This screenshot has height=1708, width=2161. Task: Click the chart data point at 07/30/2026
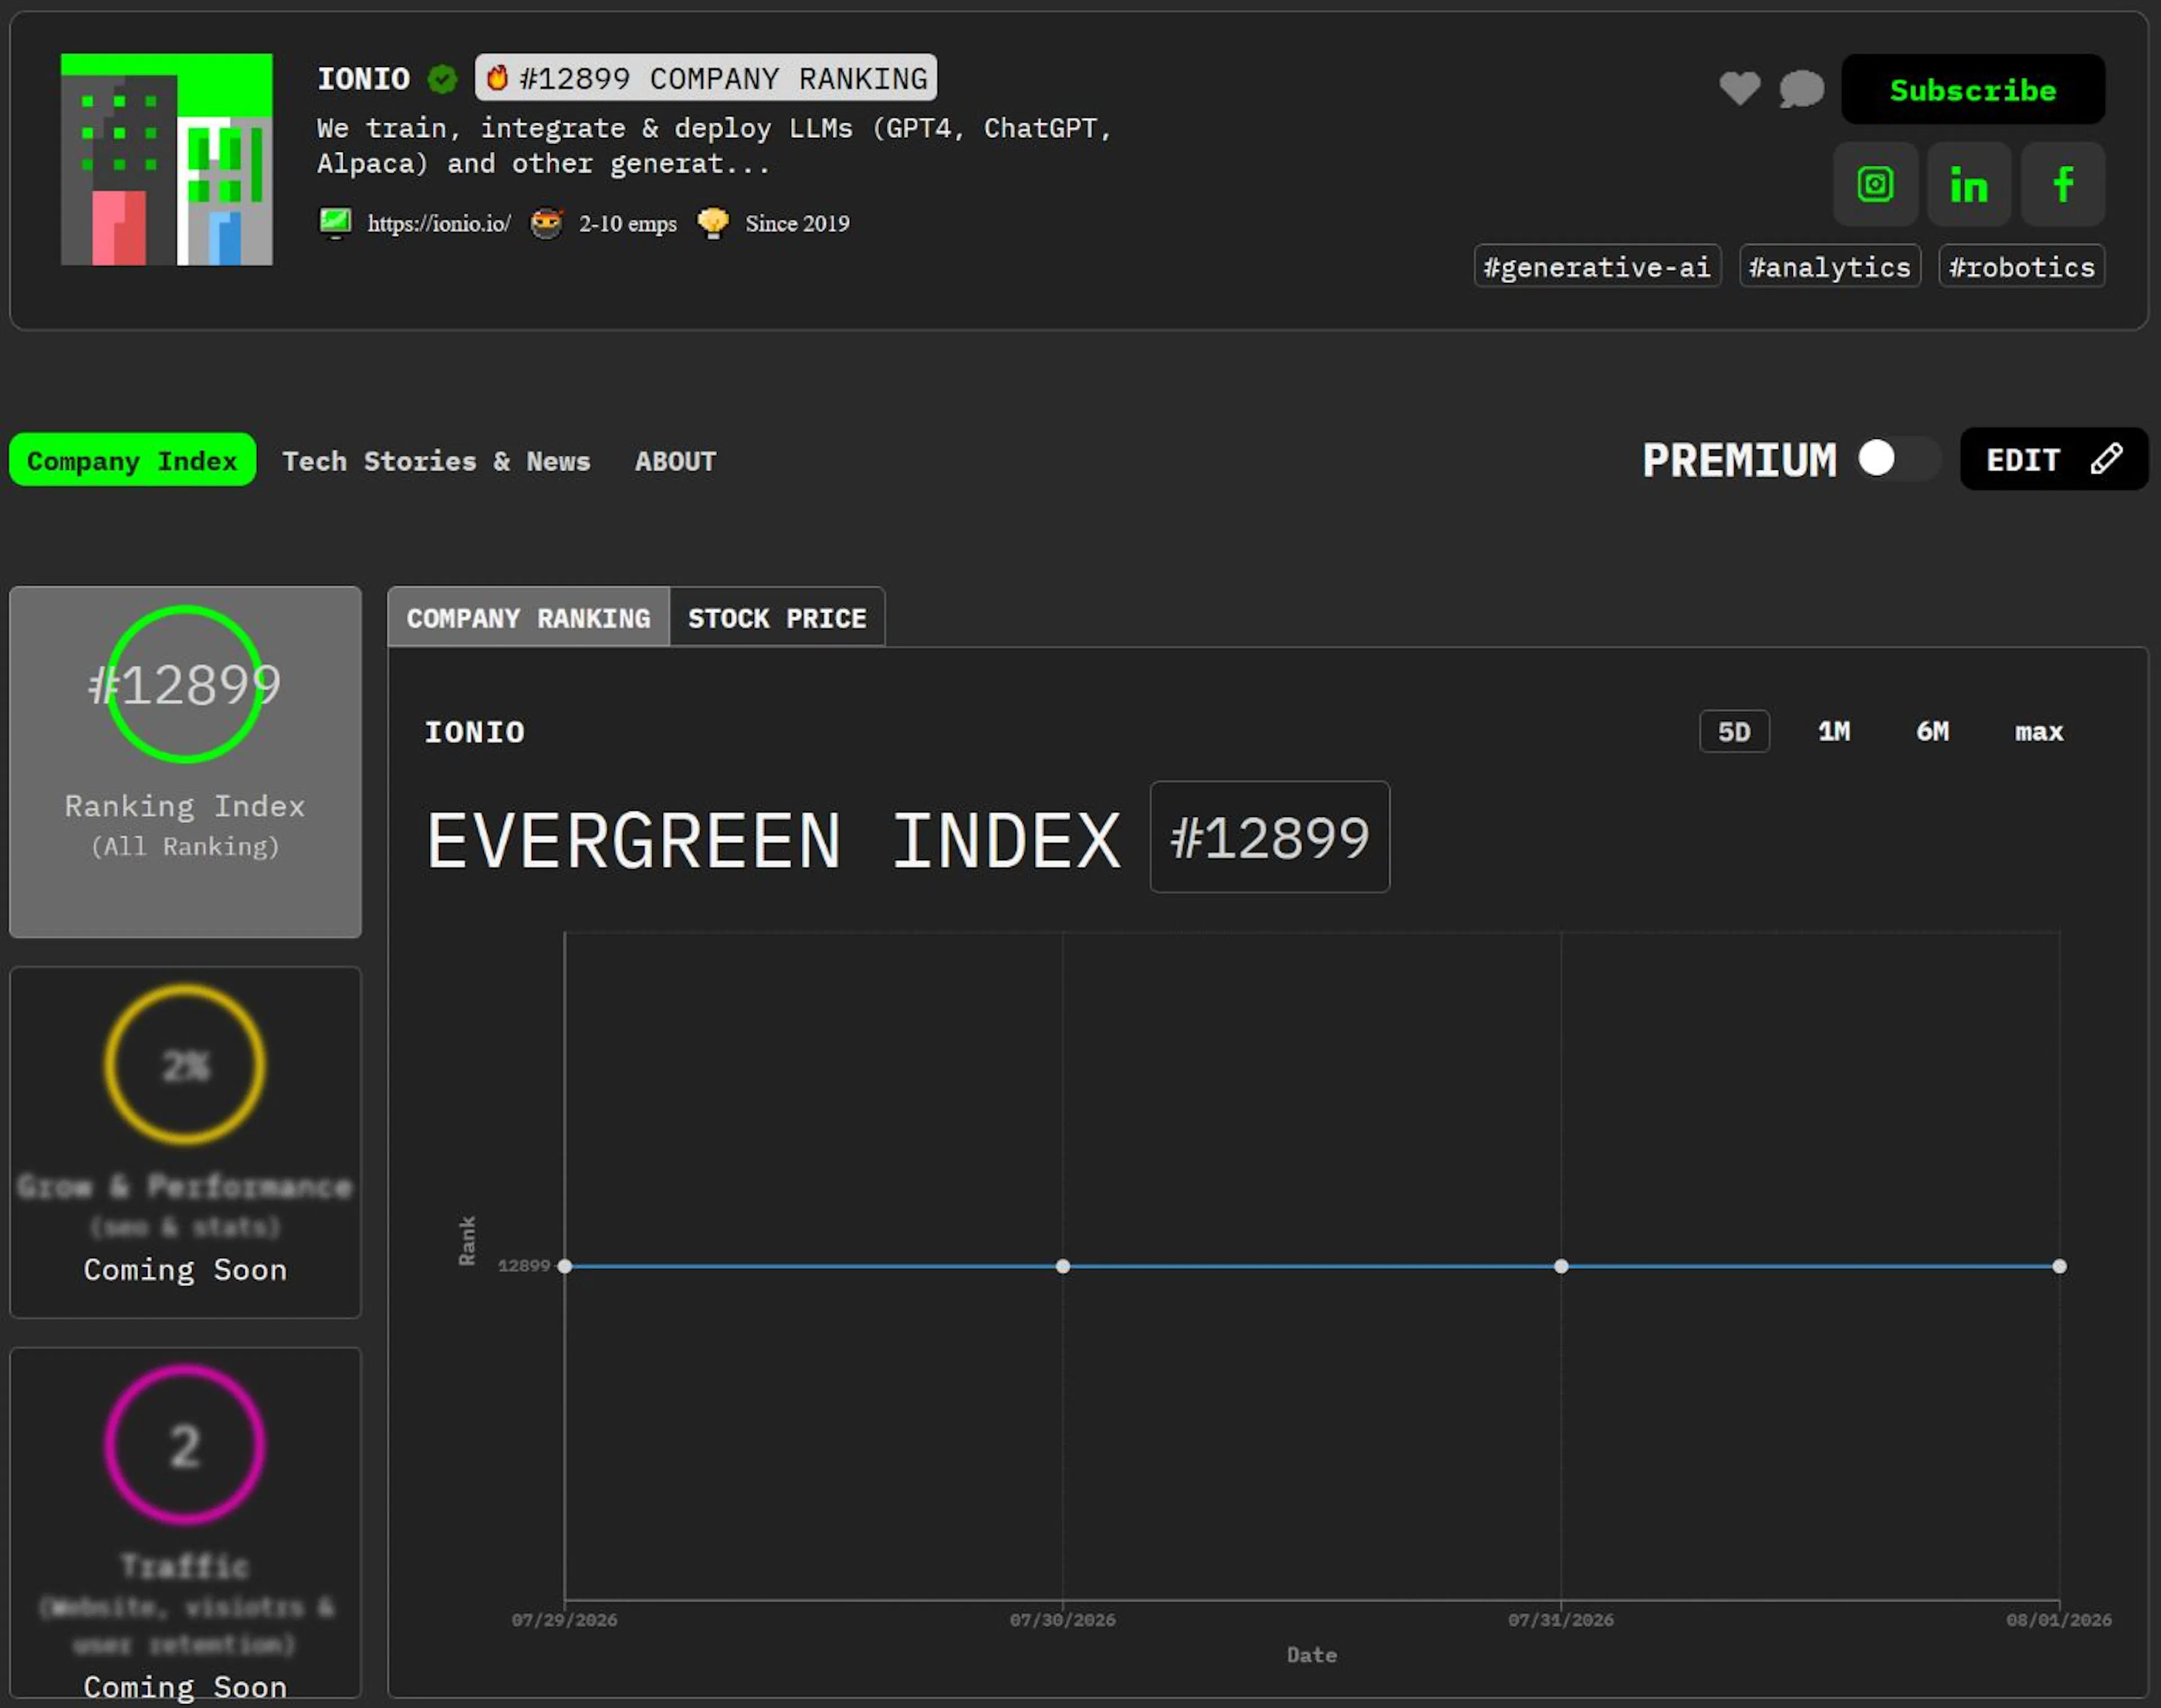pyautogui.click(x=1062, y=1266)
